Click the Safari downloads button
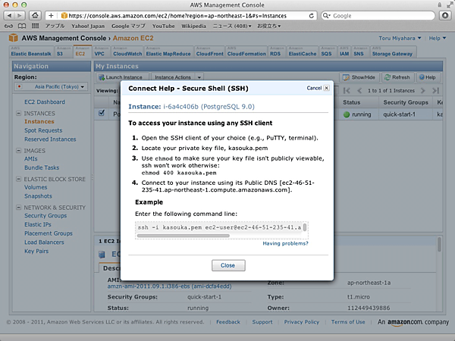The height and width of the screenshot is (341, 455). pyautogui.click(x=445, y=16)
